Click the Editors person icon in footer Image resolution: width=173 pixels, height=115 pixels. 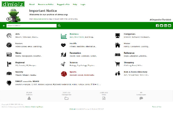click(x=29, y=98)
